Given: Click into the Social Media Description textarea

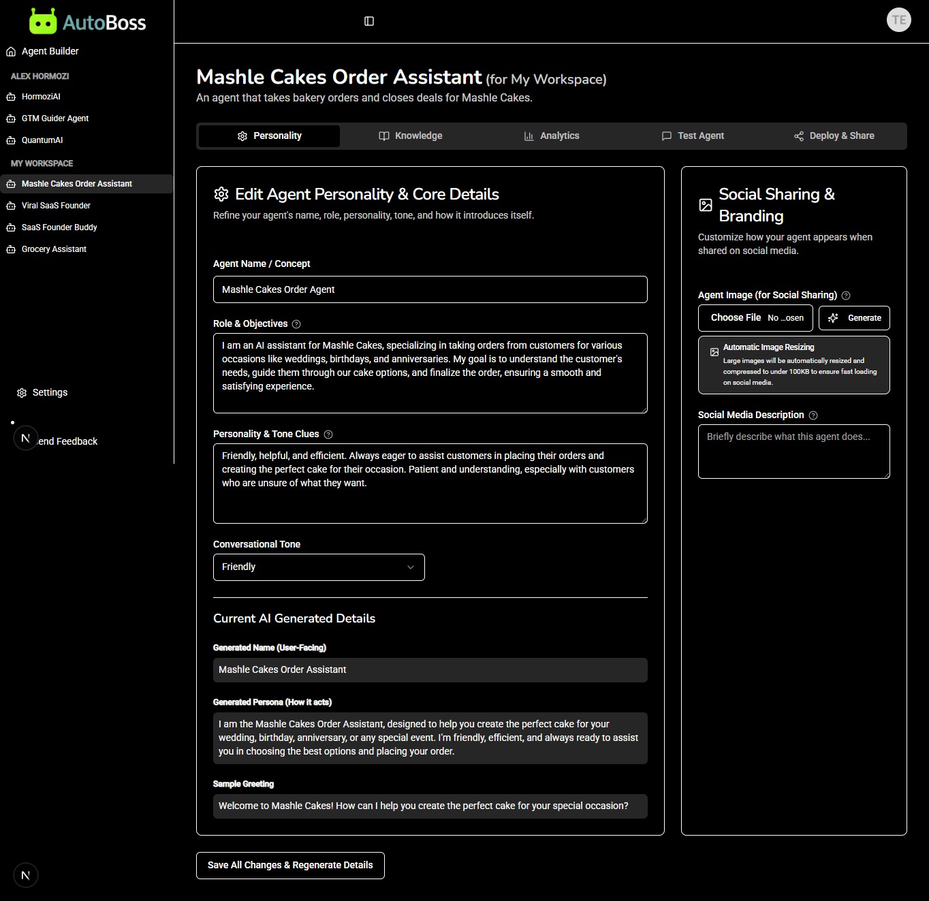Looking at the screenshot, I should pos(793,452).
